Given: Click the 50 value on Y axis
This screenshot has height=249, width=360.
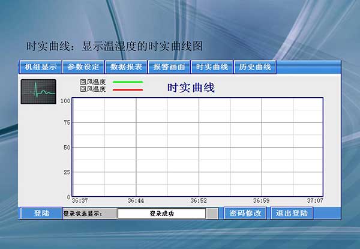Looking at the screenshot, I should [x=67, y=148].
